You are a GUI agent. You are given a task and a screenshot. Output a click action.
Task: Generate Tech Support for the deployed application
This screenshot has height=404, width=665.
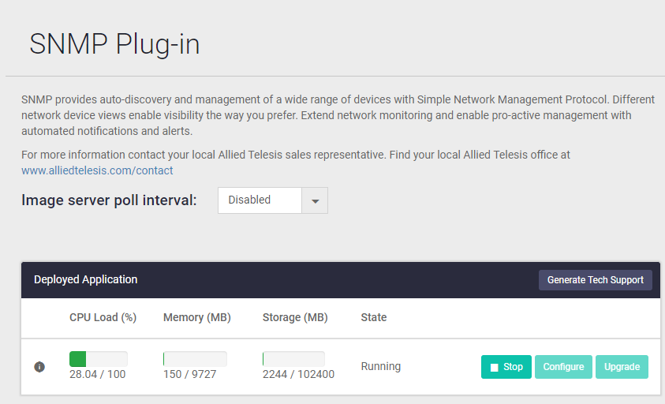[x=595, y=280]
